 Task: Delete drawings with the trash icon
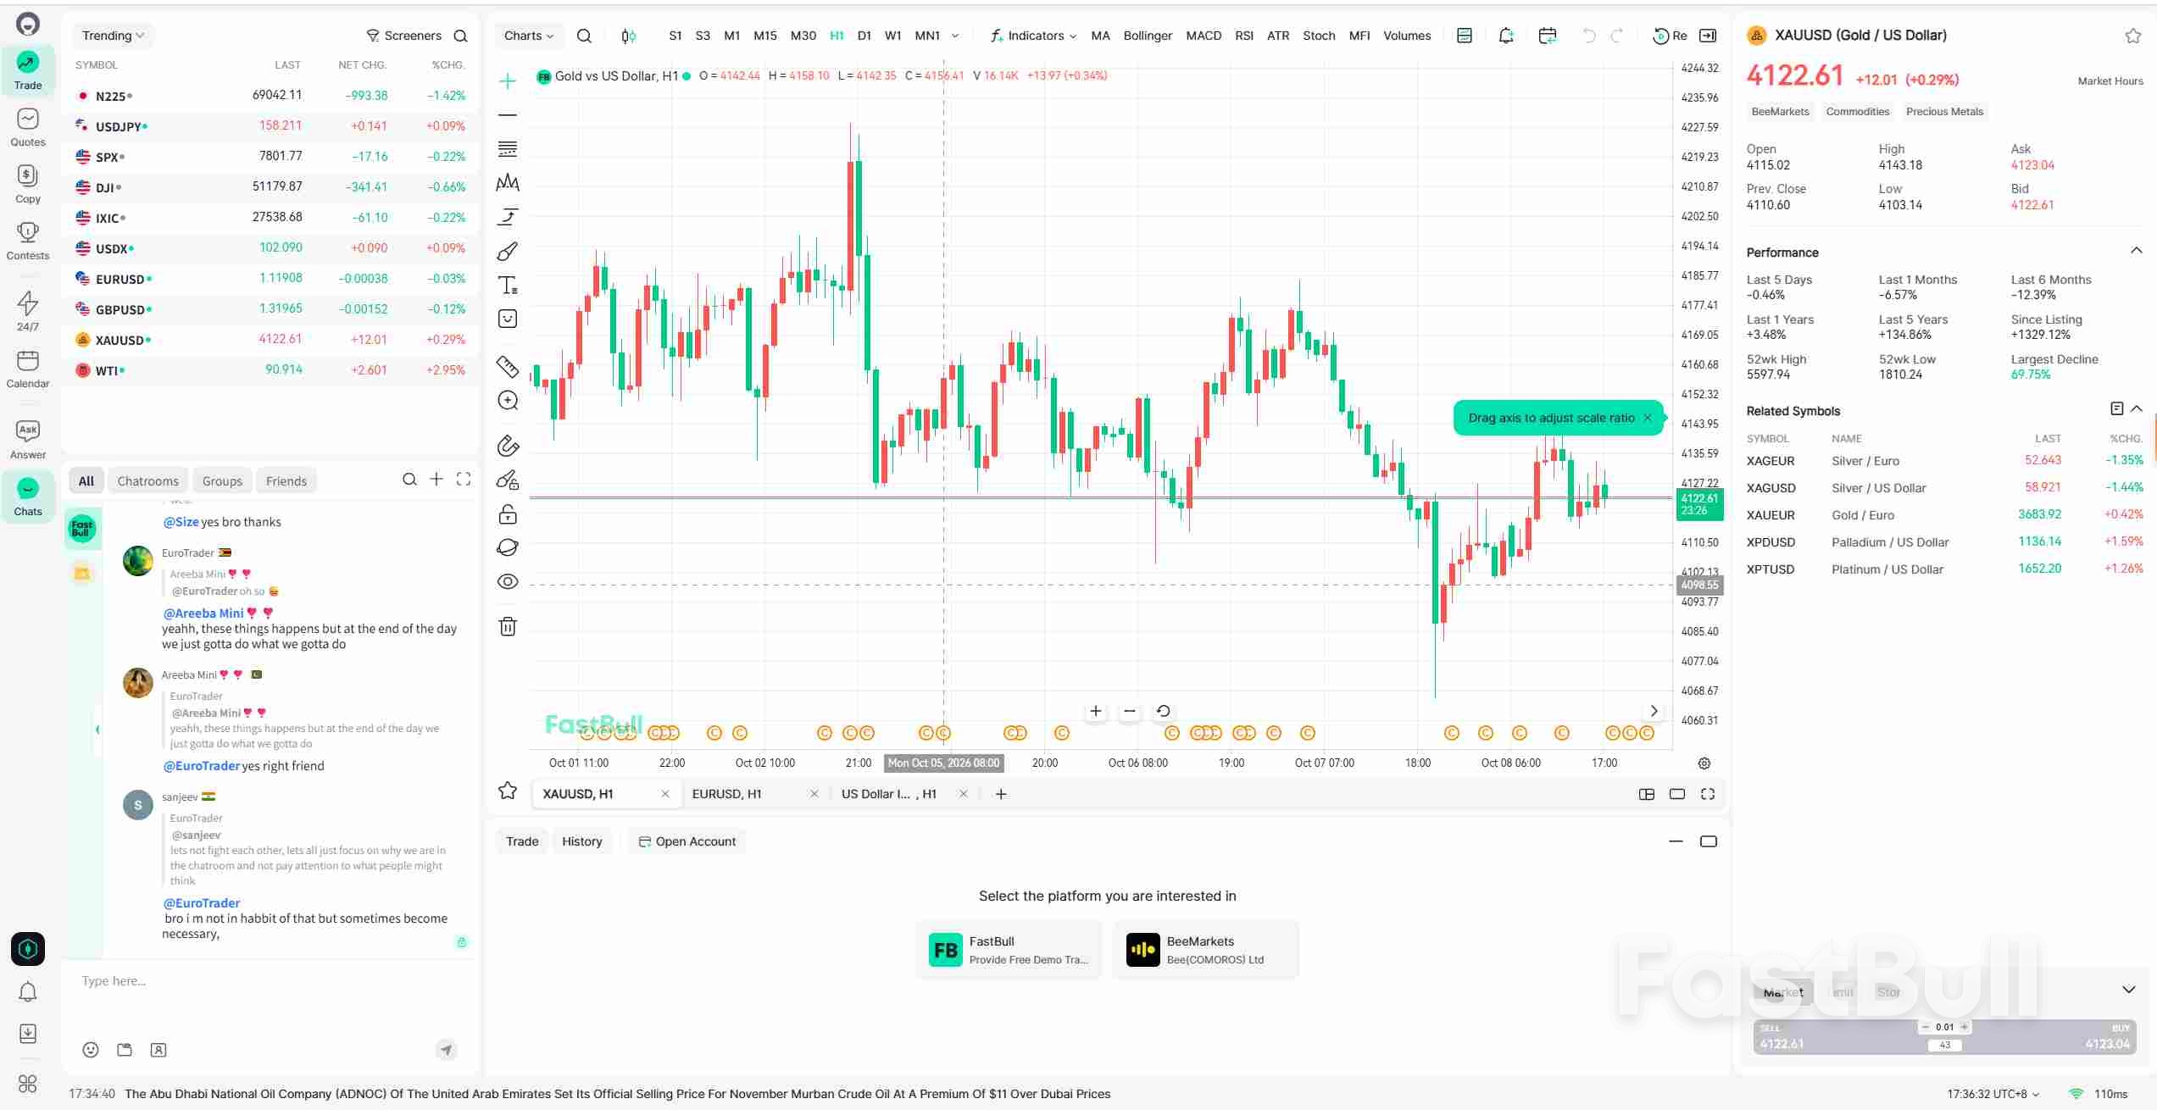point(508,627)
